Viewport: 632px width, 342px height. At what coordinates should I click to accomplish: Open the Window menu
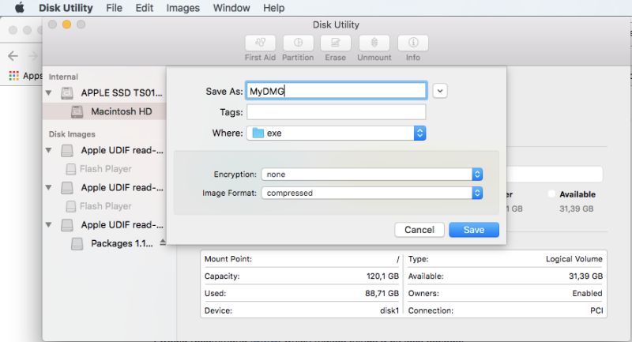pos(231,8)
